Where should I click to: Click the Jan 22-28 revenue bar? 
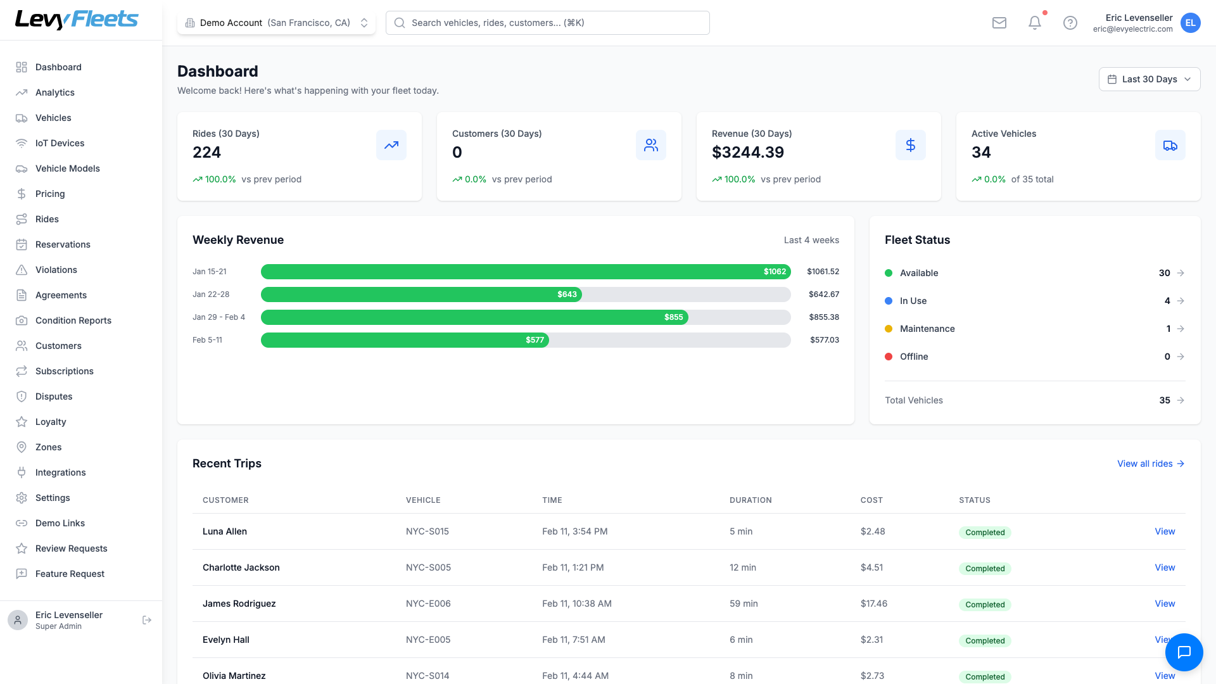click(421, 294)
